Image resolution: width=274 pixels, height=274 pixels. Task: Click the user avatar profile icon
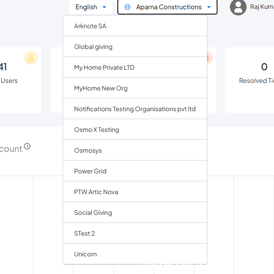pyautogui.click(x=238, y=7)
